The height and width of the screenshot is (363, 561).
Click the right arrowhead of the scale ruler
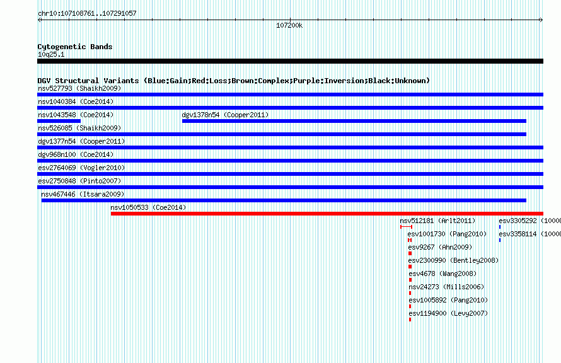(x=541, y=20)
